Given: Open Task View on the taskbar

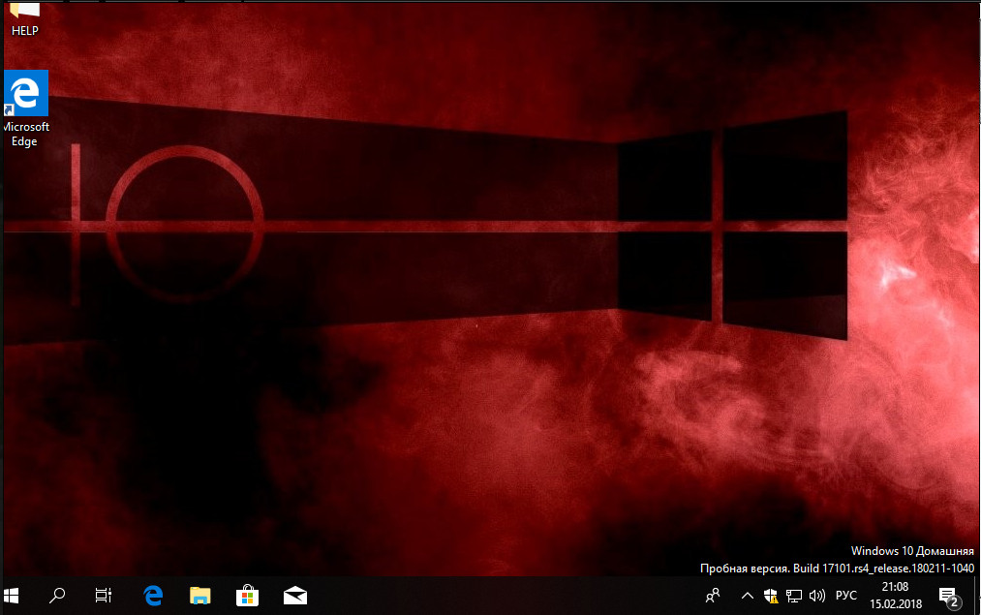Looking at the screenshot, I should (104, 596).
